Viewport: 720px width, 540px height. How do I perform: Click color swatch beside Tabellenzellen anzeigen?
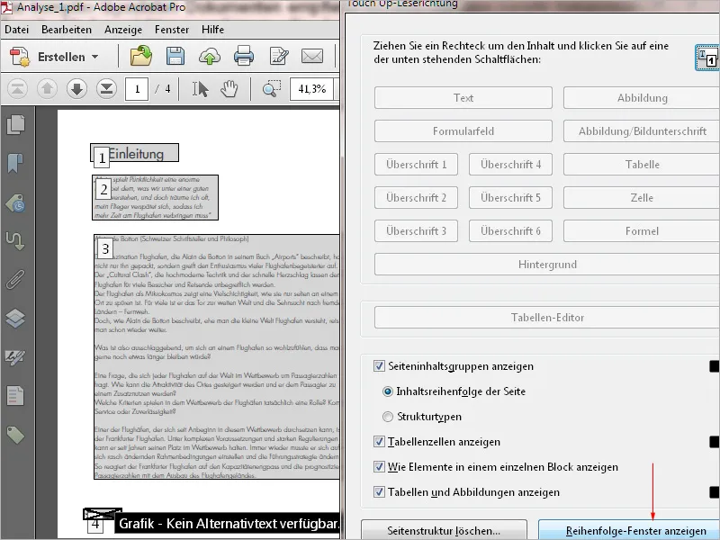pos(715,442)
